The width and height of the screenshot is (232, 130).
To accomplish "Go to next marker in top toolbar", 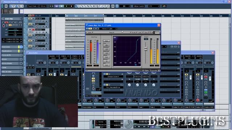I will [x=53, y=6].
